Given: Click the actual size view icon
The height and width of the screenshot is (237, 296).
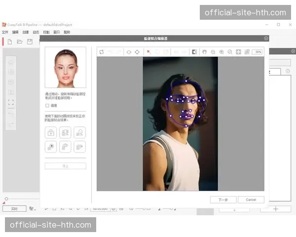Looking at the screenshot, I should tap(247, 52).
